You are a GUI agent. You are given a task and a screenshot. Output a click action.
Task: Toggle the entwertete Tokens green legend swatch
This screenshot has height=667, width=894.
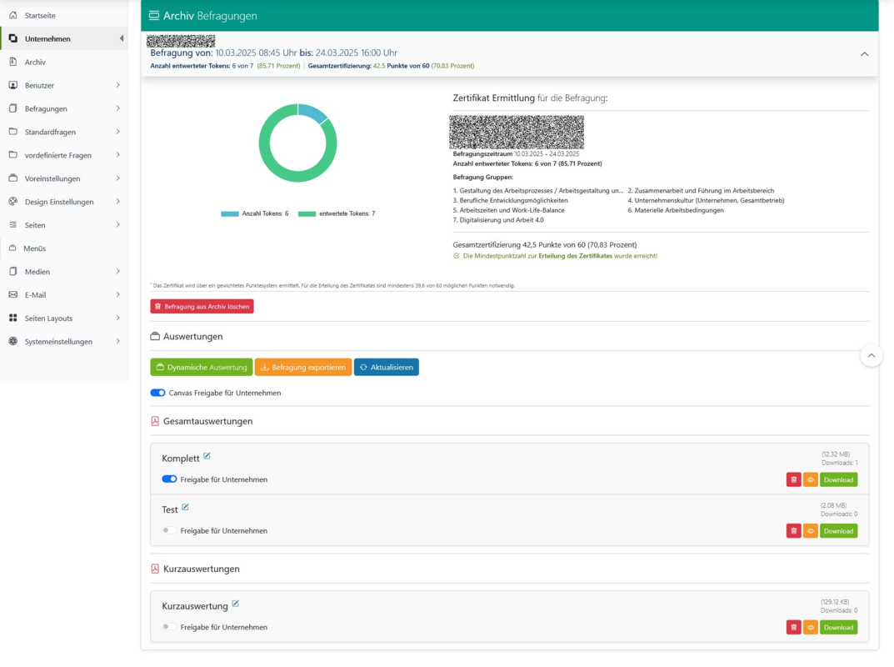click(307, 214)
